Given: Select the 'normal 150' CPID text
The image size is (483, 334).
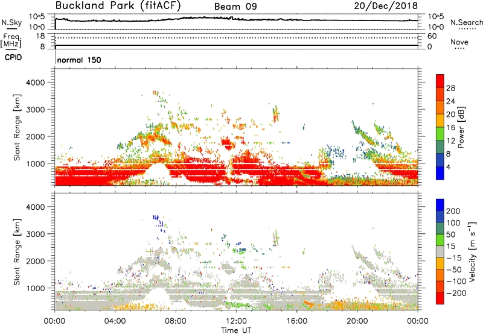Looking at the screenshot, I should pos(79,60).
